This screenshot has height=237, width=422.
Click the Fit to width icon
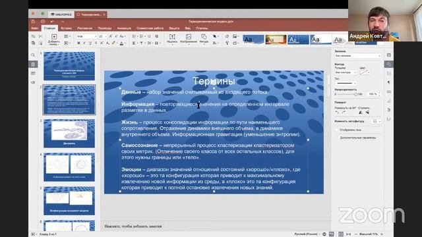tap(349, 234)
